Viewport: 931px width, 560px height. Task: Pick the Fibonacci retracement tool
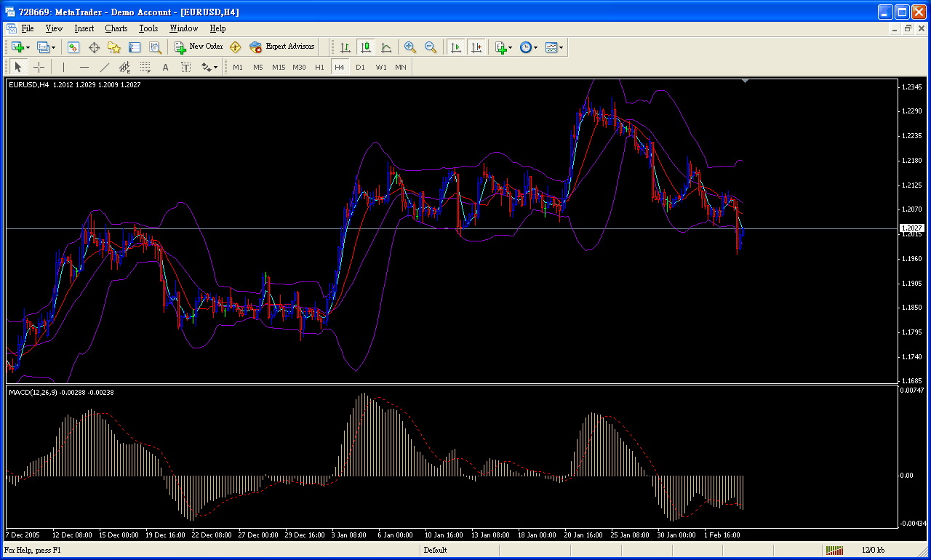point(145,67)
